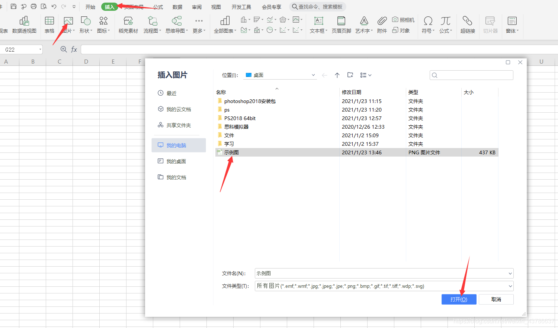Open 全部图表 all charts

[225, 25]
